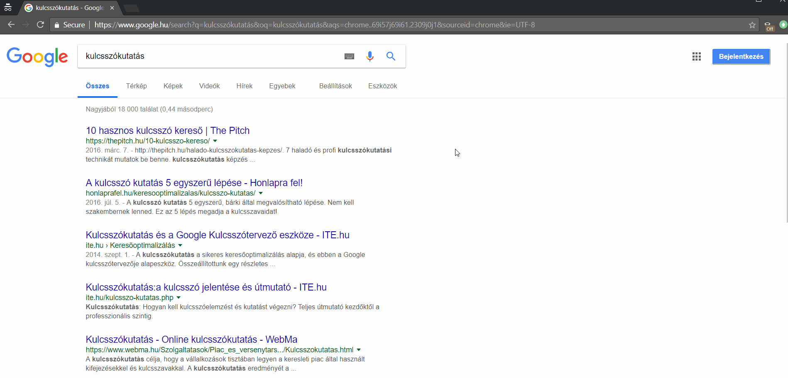This screenshot has width=788, height=378.
Task: Switch to the Videók tab
Action: (x=209, y=86)
